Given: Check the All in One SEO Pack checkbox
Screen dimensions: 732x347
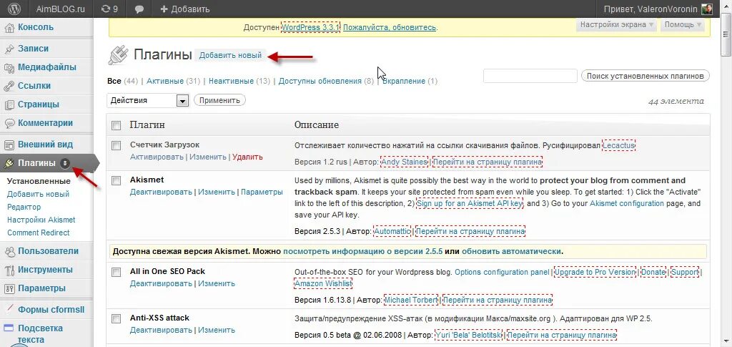Looking at the screenshot, I should point(117,273).
